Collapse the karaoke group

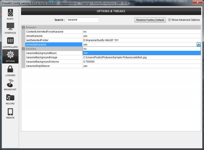[23, 49]
